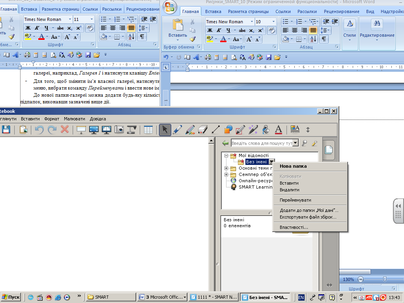Toggle Bold in right Word window
404x303 pixels.
pyautogui.click(x=210, y=30)
